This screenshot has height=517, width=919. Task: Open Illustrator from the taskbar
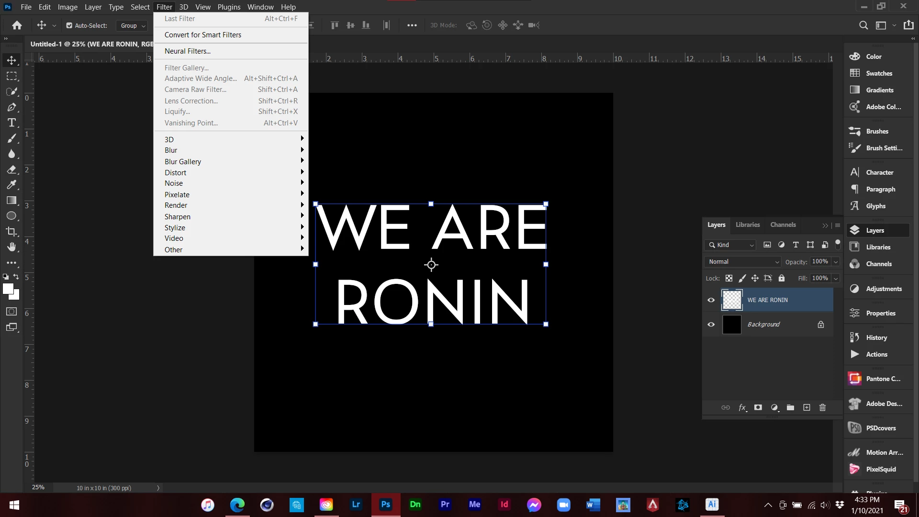(712, 505)
